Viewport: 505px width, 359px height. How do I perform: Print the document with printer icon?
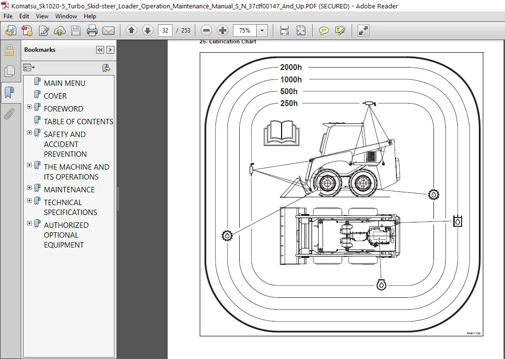coord(92,31)
